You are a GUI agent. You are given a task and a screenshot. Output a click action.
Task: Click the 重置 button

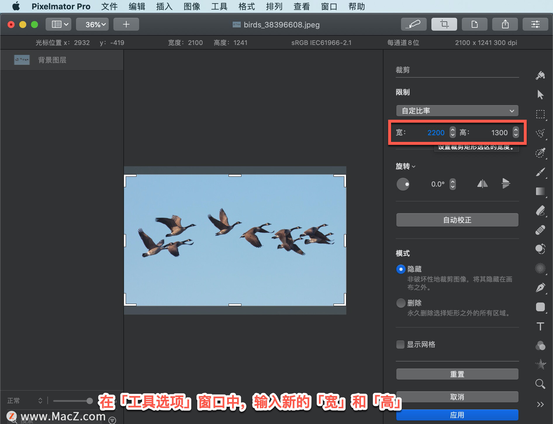457,374
